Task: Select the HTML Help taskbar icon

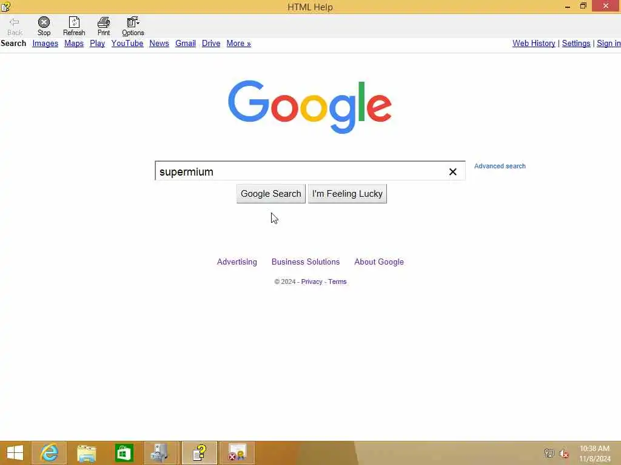Action: [200, 453]
